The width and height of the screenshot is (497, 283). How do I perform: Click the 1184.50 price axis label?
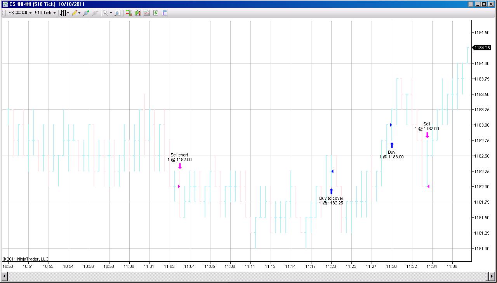(x=481, y=33)
